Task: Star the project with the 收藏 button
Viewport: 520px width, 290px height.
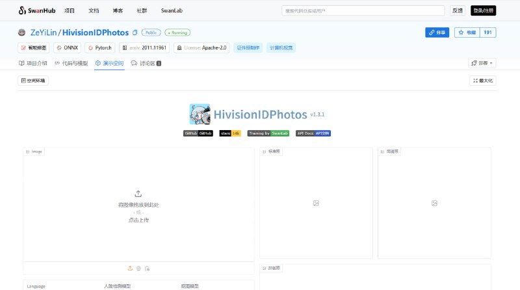Action: coord(467,32)
